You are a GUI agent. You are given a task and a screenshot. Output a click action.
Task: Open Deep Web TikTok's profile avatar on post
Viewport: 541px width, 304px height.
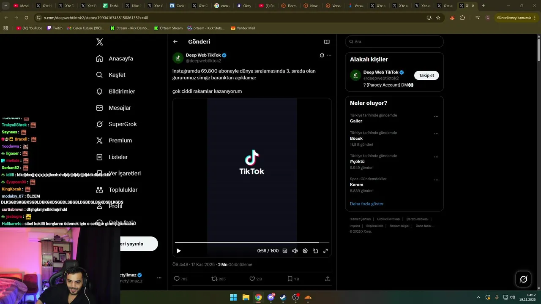tap(178, 58)
